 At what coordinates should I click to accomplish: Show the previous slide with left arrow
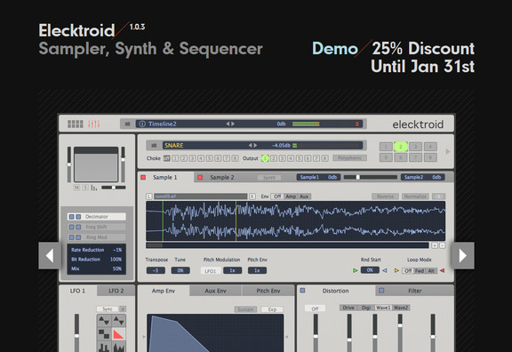[x=50, y=256]
